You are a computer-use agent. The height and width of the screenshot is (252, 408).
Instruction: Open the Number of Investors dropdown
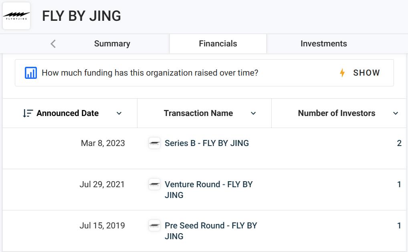[396, 114]
